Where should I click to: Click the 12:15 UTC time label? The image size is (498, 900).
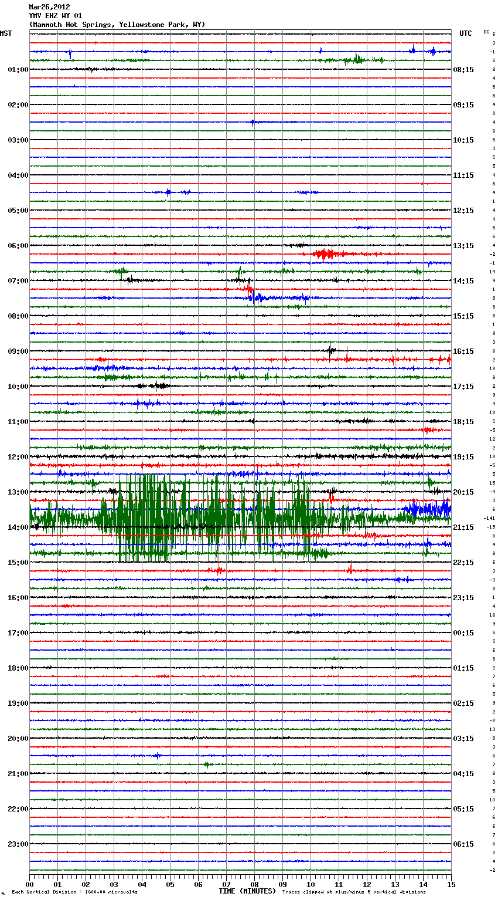point(463,211)
